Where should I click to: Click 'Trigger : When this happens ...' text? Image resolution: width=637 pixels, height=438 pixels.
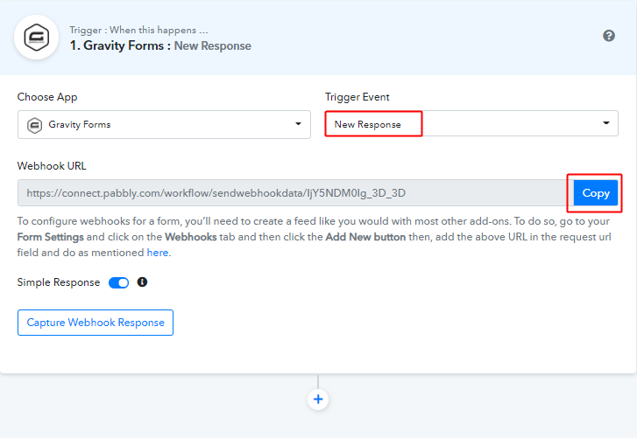pyautogui.click(x=138, y=30)
